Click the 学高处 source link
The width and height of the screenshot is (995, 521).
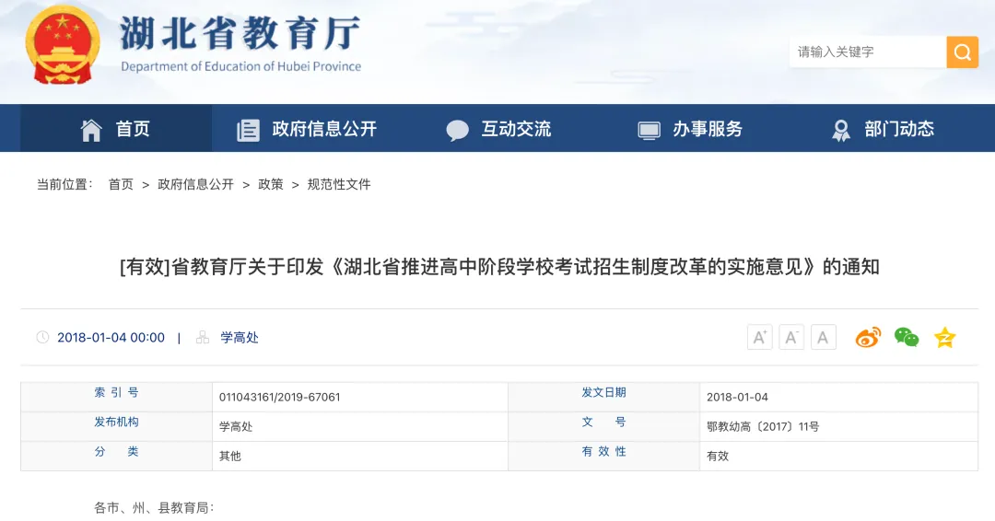[x=240, y=337]
